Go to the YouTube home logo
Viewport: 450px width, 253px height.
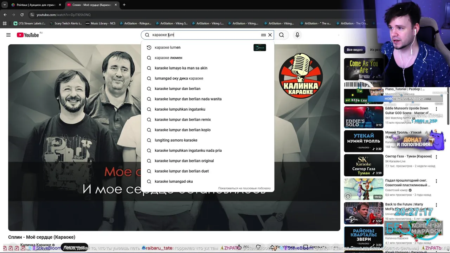coord(28,35)
